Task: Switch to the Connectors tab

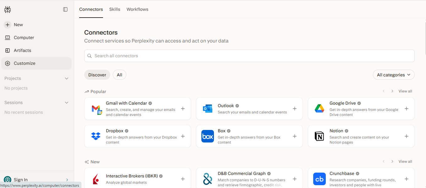Action: (91, 9)
